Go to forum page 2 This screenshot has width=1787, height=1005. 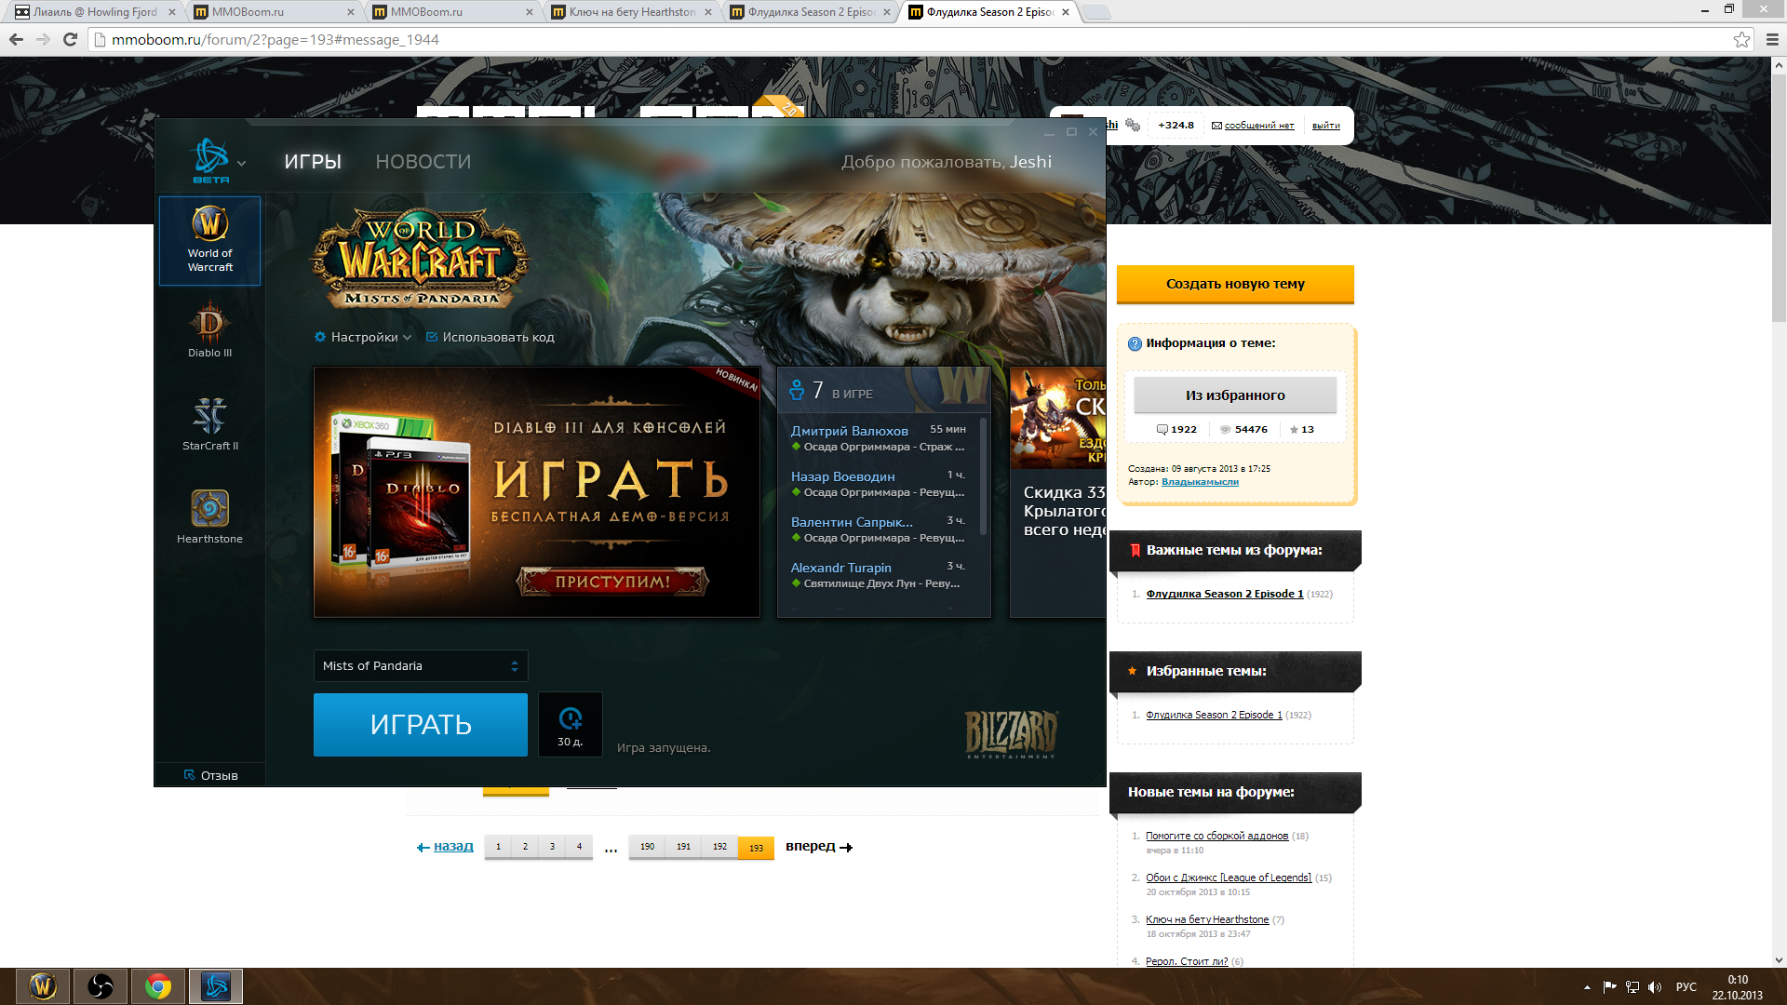point(525,847)
